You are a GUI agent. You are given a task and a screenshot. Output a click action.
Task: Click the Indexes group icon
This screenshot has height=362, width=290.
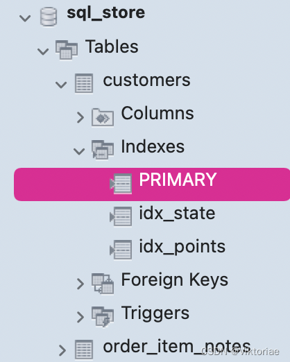click(103, 150)
